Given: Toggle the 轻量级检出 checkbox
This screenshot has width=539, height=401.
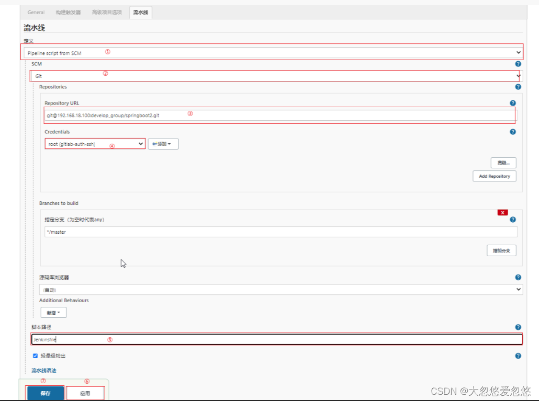Looking at the screenshot, I should tap(35, 356).
